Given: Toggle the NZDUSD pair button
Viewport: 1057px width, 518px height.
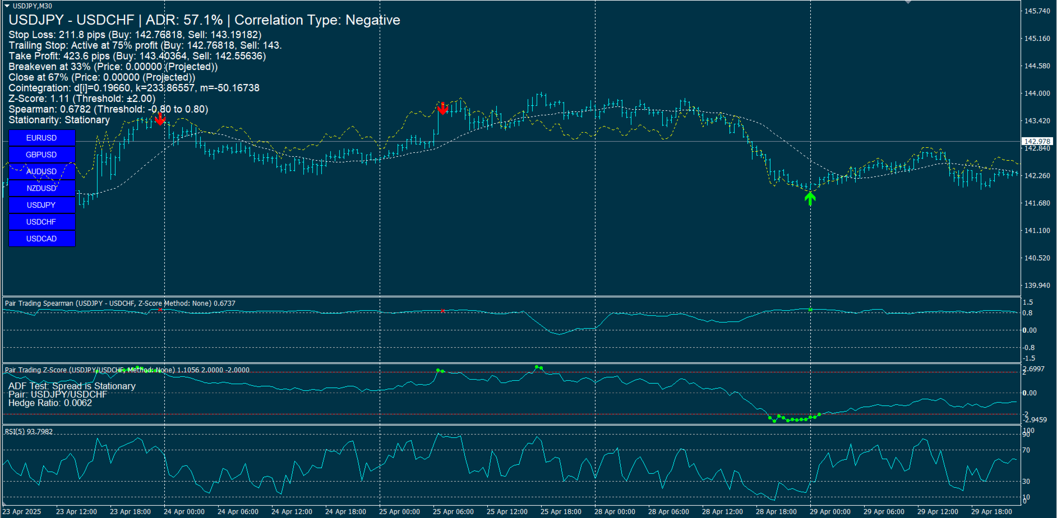Looking at the screenshot, I should [41, 188].
